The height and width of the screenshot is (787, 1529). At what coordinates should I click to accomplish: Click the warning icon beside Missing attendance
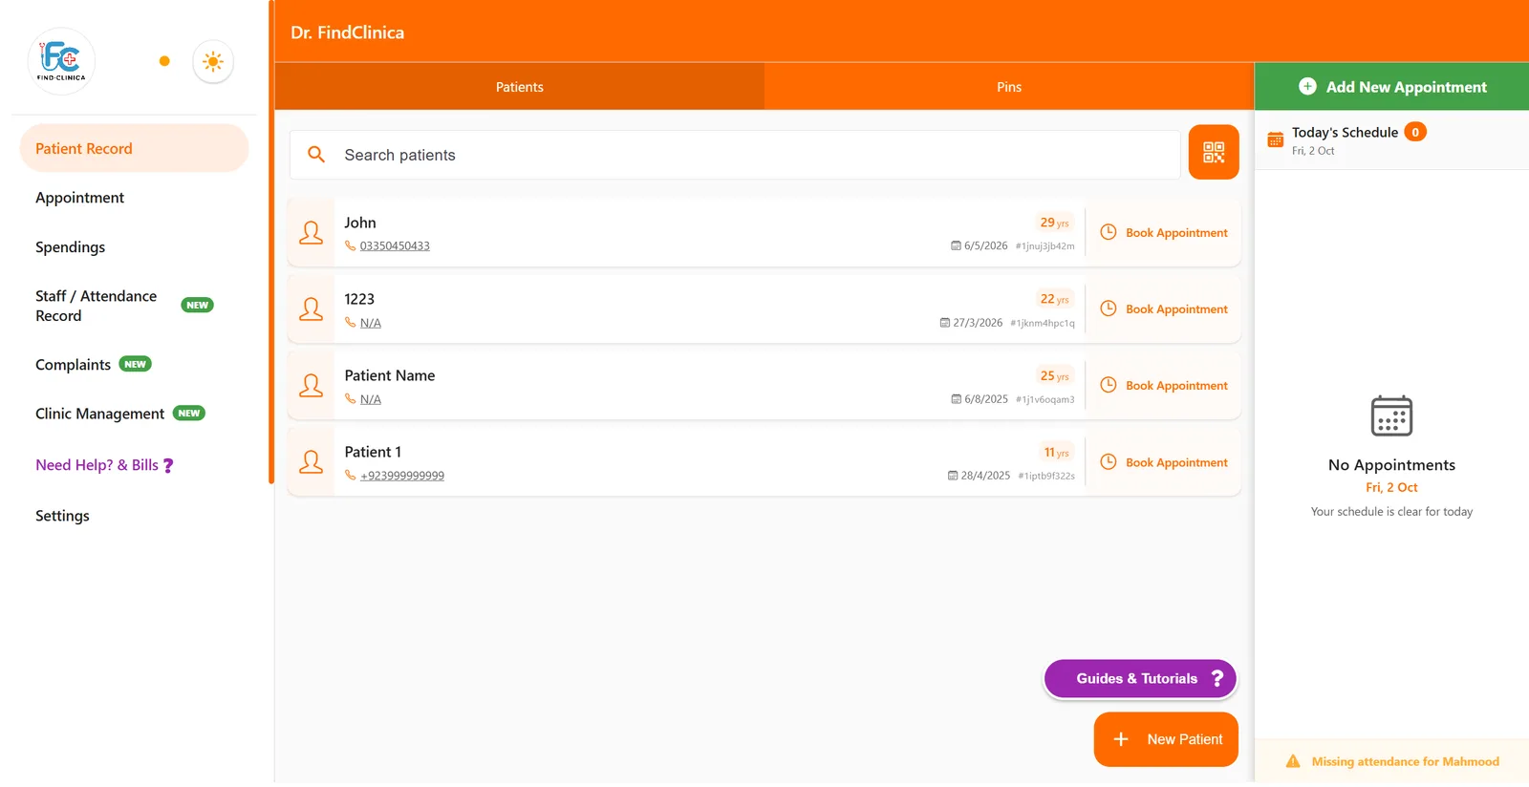(x=1293, y=761)
